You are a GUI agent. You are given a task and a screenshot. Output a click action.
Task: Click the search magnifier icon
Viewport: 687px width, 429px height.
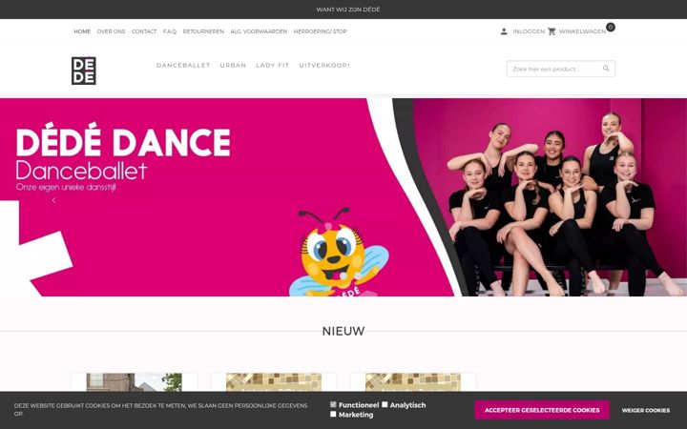(x=606, y=69)
